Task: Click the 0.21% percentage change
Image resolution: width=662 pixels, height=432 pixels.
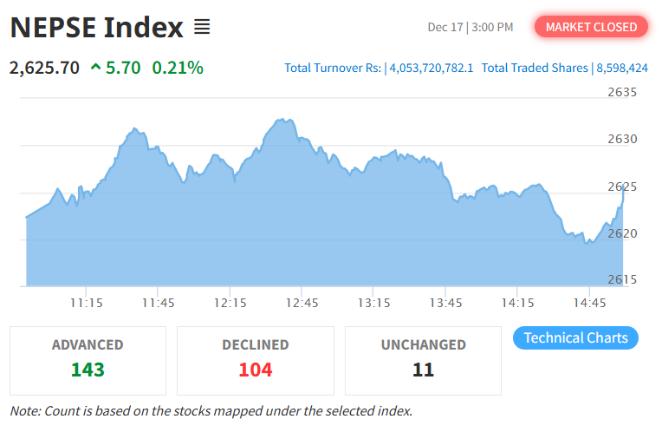Action: click(178, 67)
